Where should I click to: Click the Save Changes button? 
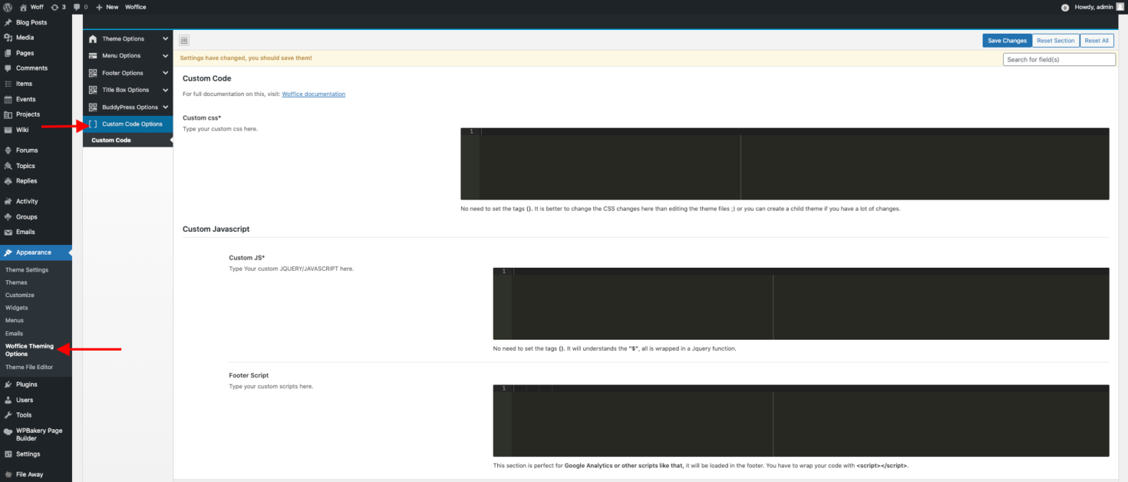point(1007,40)
